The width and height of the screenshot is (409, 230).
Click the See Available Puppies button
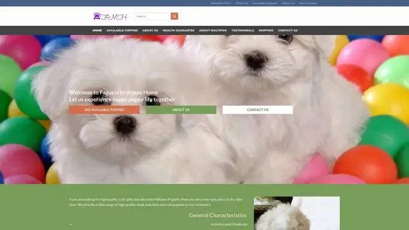(x=105, y=110)
